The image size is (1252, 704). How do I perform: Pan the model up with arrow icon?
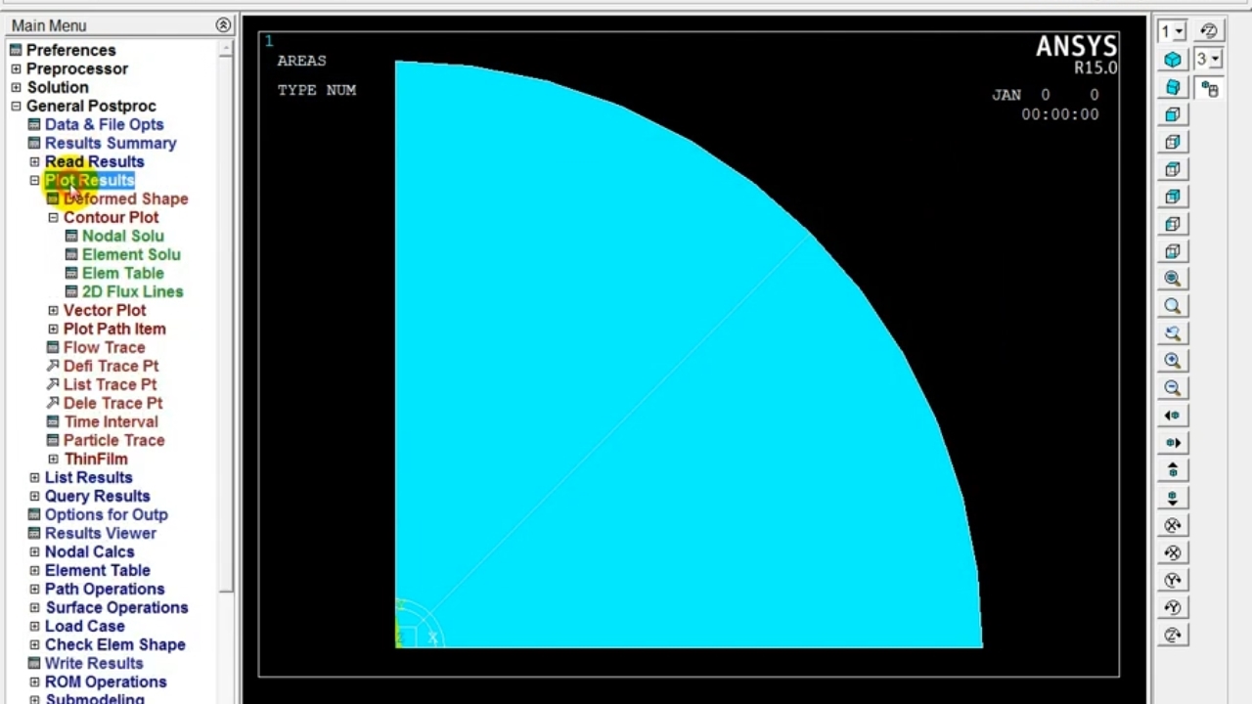[x=1173, y=470]
